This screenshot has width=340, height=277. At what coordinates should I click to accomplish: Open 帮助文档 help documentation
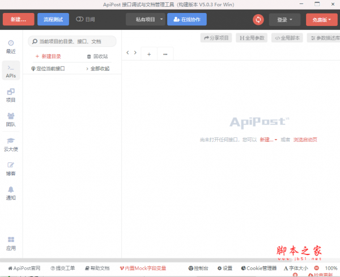click(x=97, y=268)
